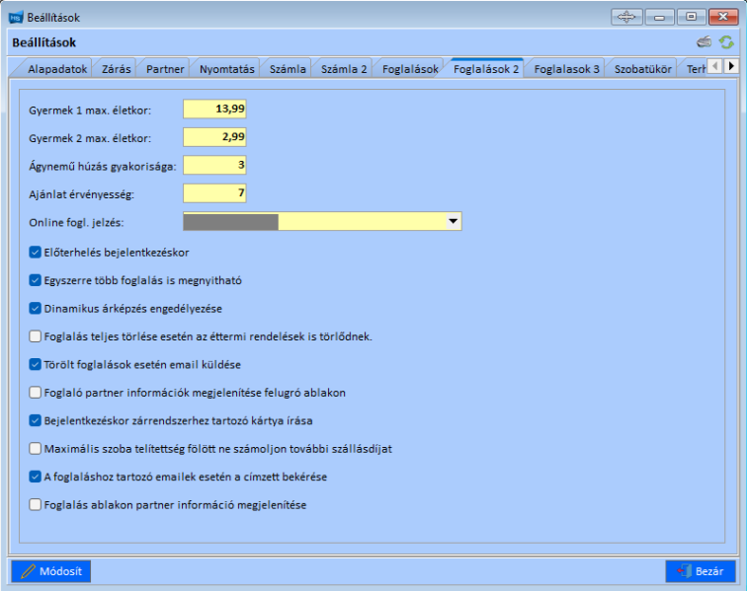Click the Gyermek 1 max. életkor field
Screen dimensions: 747x591
[x=214, y=109]
